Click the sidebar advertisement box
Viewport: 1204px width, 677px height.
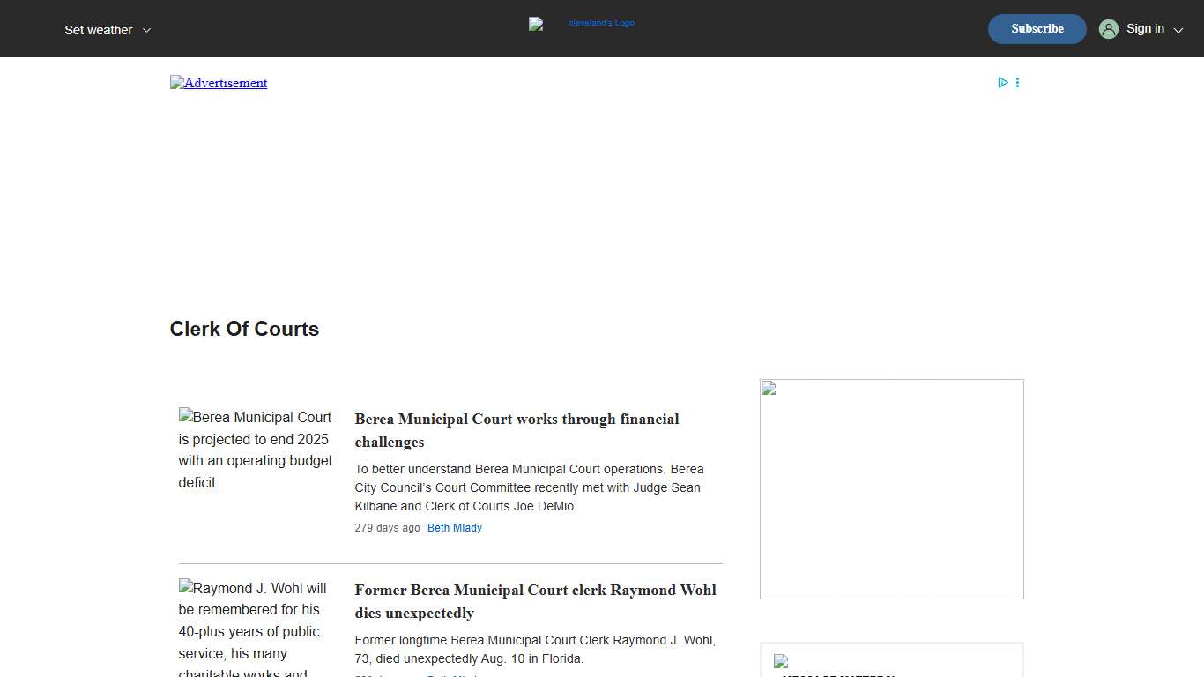pos(891,488)
